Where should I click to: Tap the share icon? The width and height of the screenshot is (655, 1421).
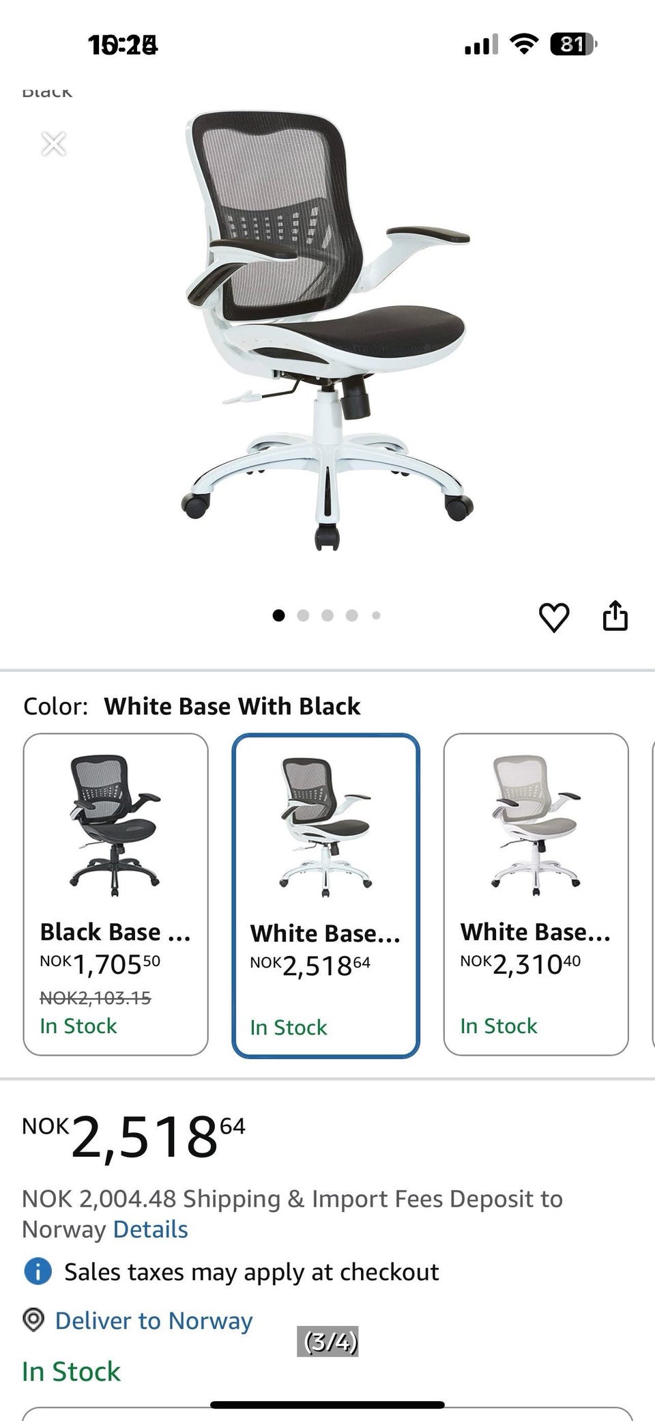coord(615,615)
